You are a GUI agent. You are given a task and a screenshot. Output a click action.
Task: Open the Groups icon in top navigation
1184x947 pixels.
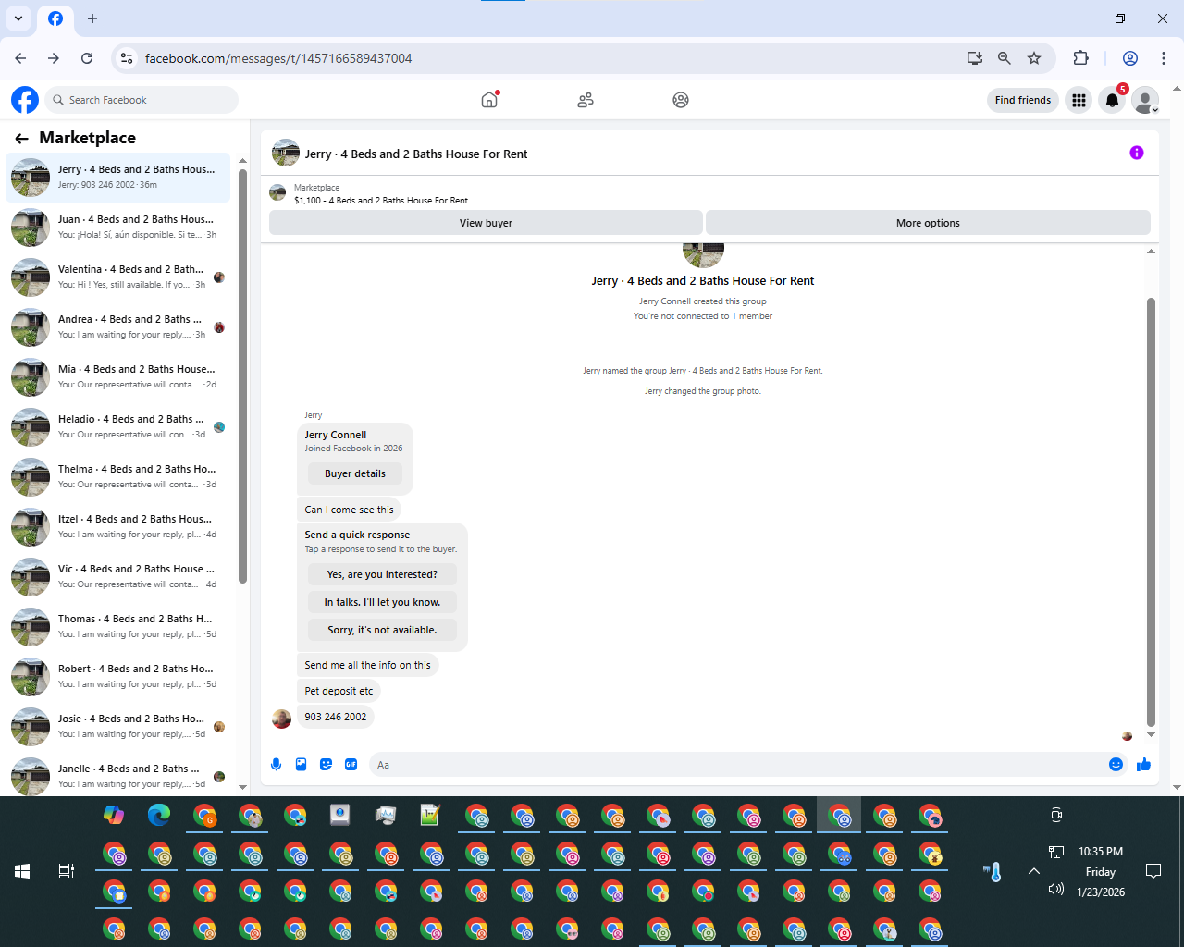(x=681, y=100)
